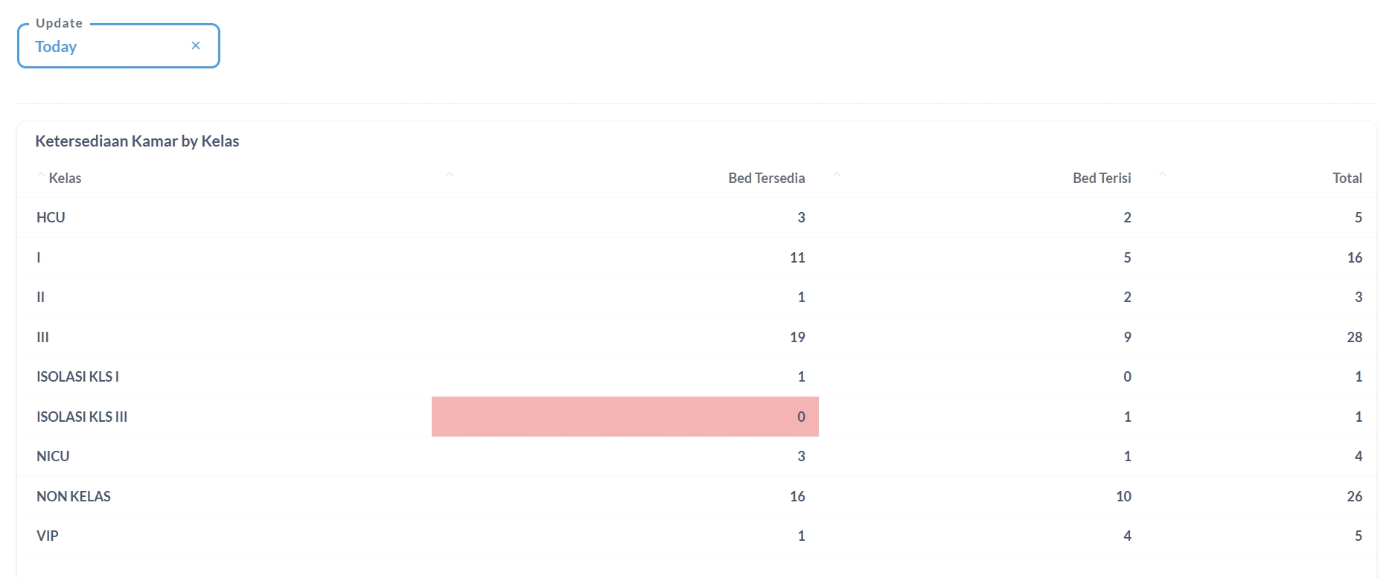Click sort chevron midway between Kelas and Bed Tersedia
The width and height of the screenshot is (1392, 578).
[450, 176]
